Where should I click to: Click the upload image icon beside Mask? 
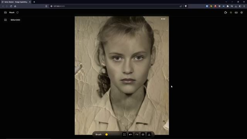[x=5, y=12]
